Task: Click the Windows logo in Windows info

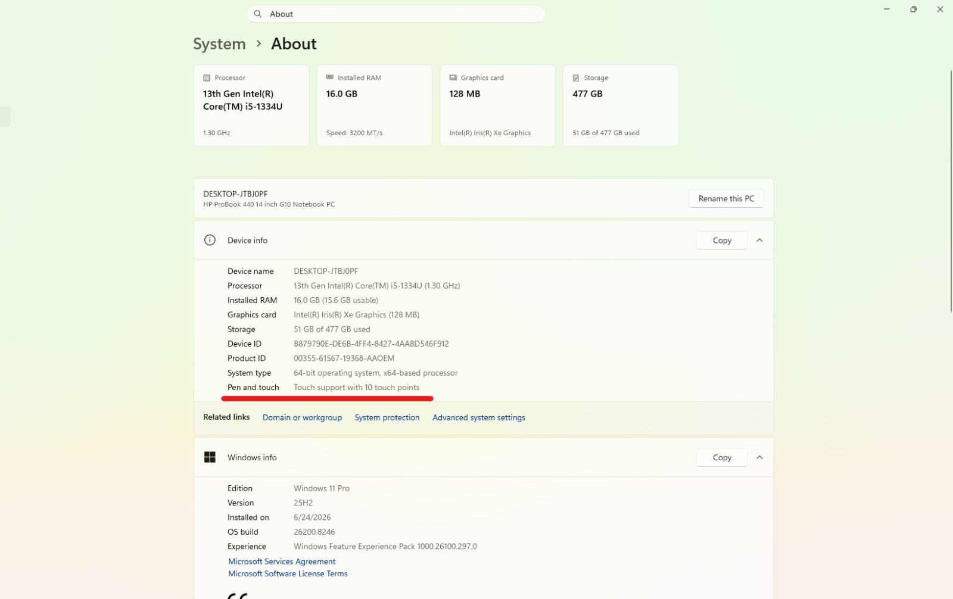Action: [x=210, y=457]
